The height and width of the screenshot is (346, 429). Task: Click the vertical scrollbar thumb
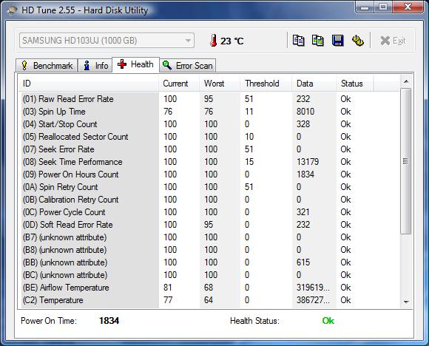point(406,161)
